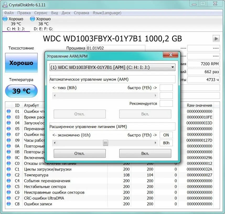225x214 pixels.
Task: Click the APM slider left arrow
Action: [x=55, y=143]
